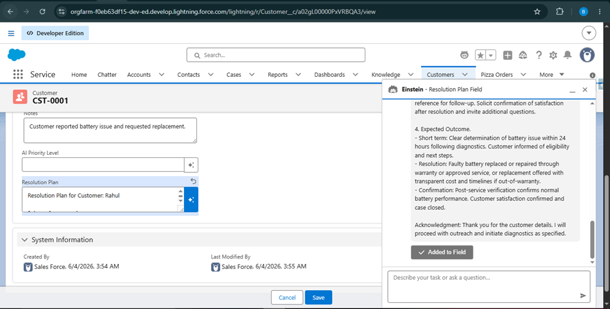Expand the Knowledge tab dropdown chevron
The width and height of the screenshot is (610, 309).
coord(410,74)
